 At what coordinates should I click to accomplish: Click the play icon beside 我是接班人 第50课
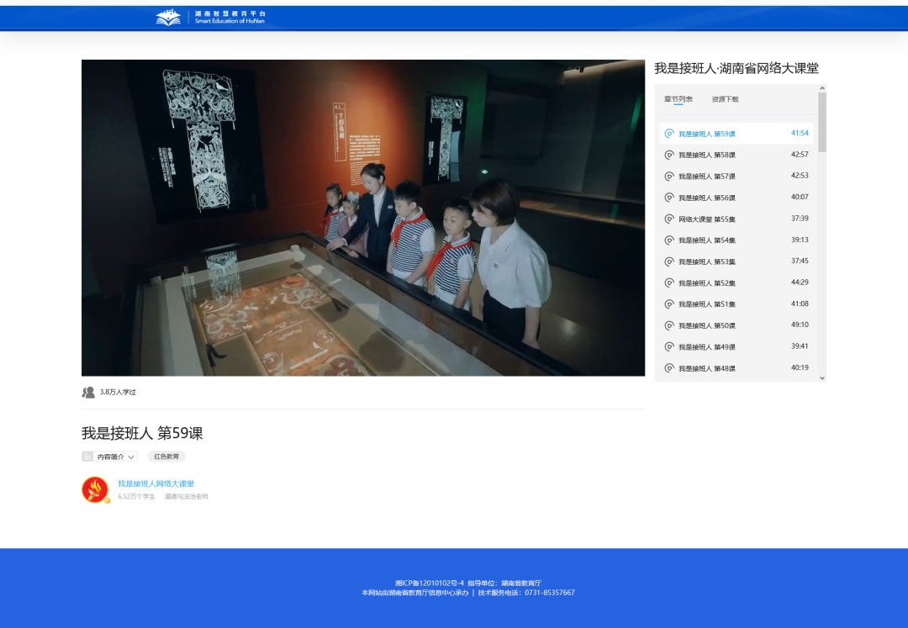click(669, 326)
